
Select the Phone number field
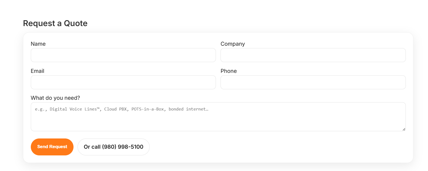313,82
